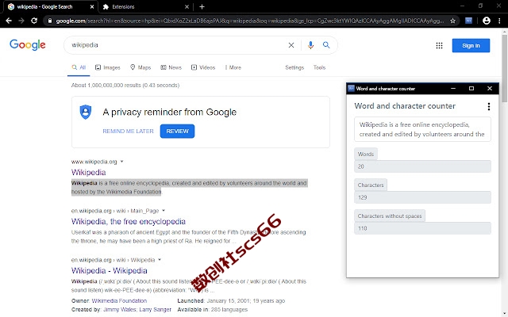
Task: Switch to the Extensions tab
Action: coord(146,6)
